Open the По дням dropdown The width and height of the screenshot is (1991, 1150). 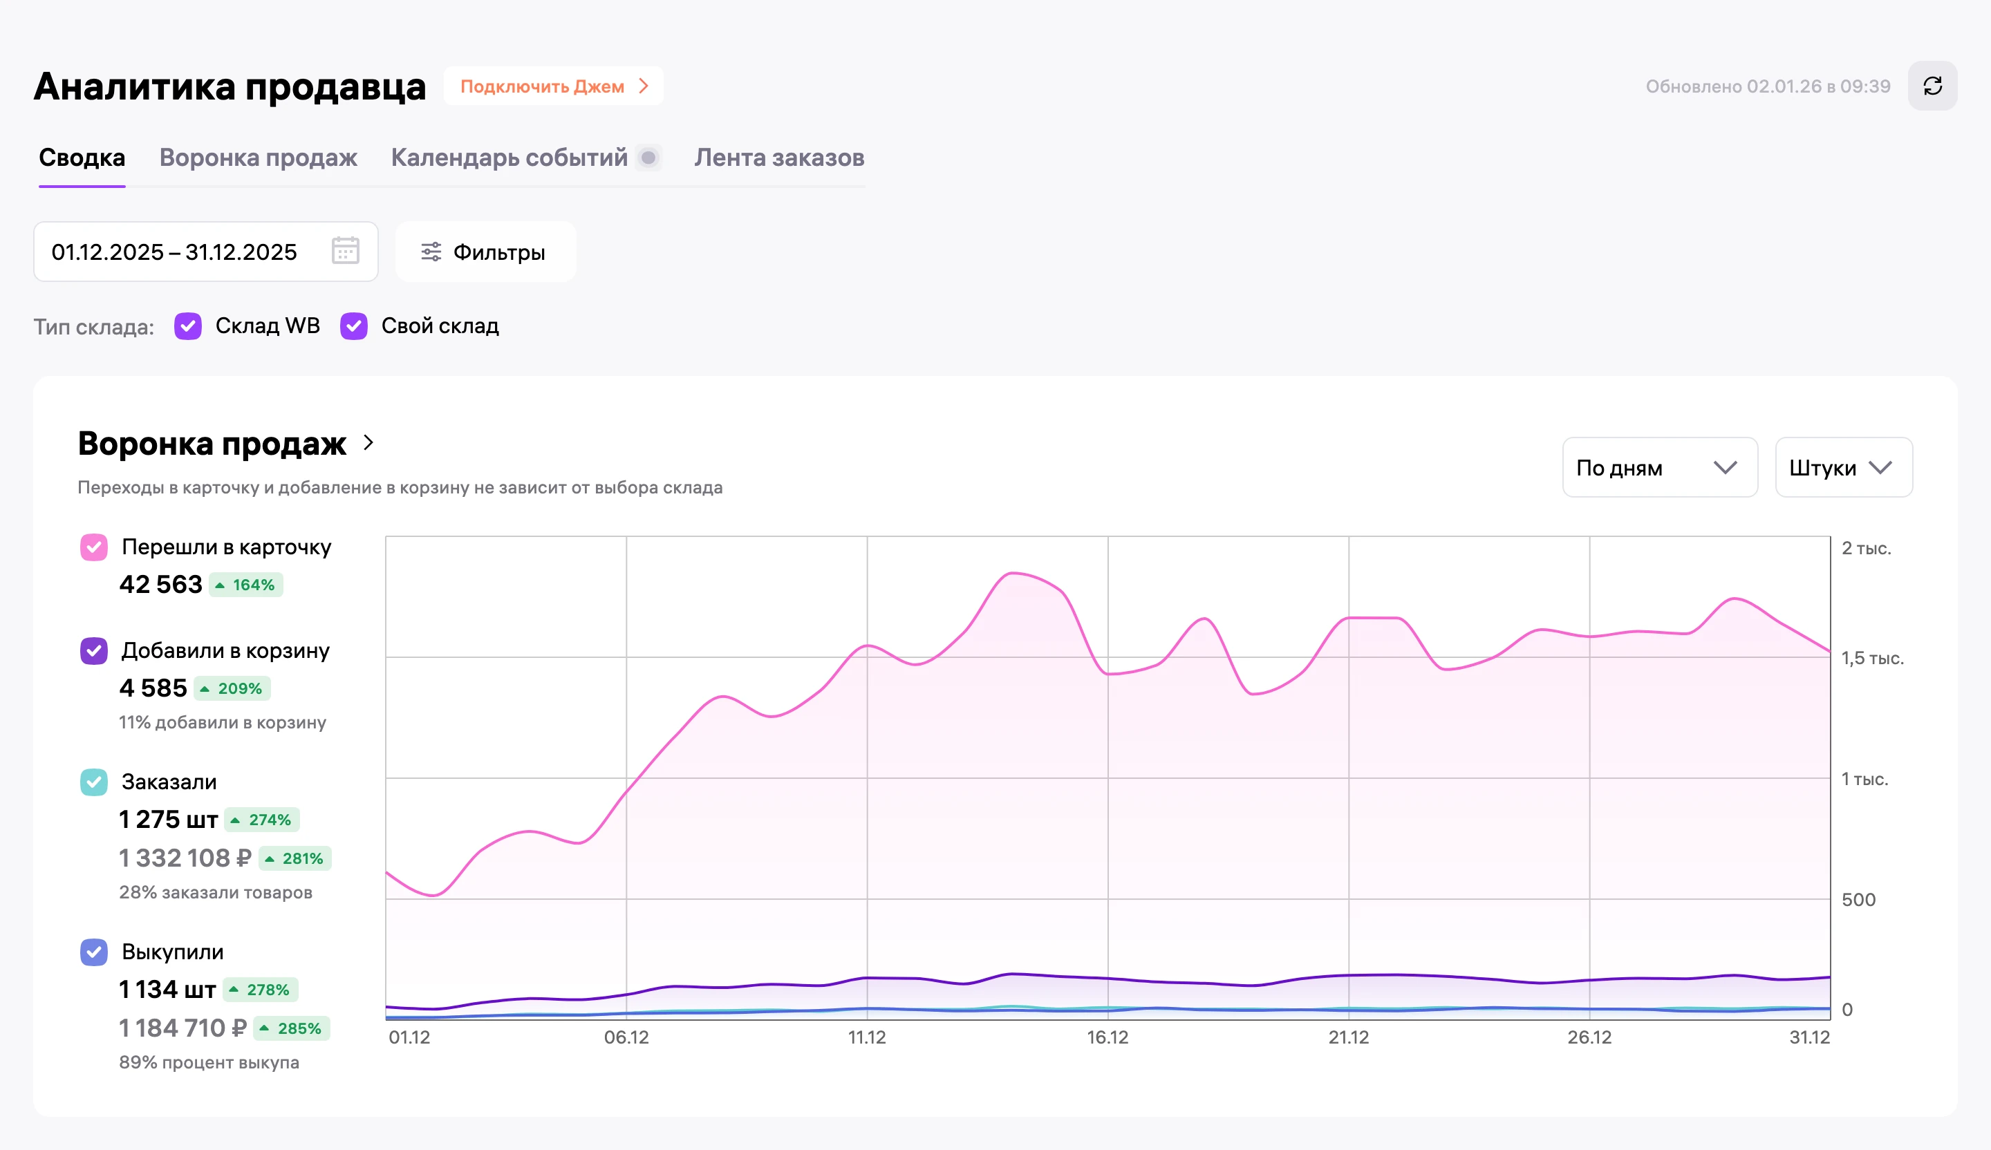[x=1660, y=468]
